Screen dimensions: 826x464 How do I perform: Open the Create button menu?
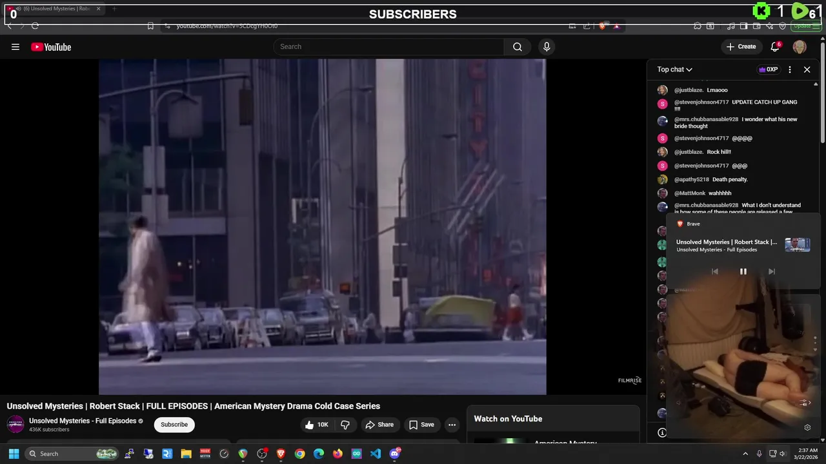pyautogui.click(x=741, y=46)
